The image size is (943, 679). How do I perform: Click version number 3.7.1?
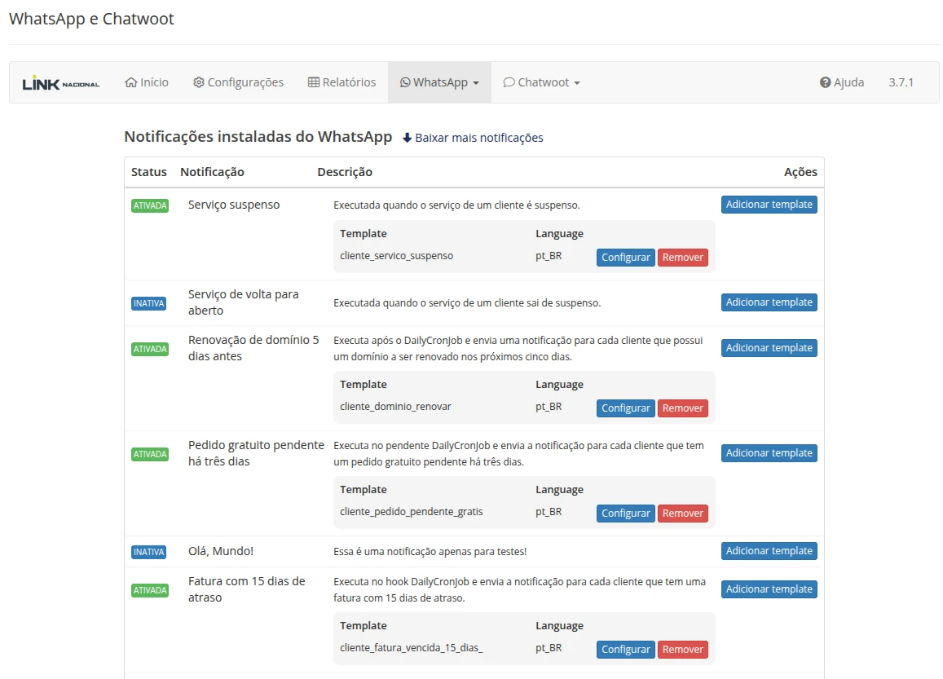(x=901, y=82)
